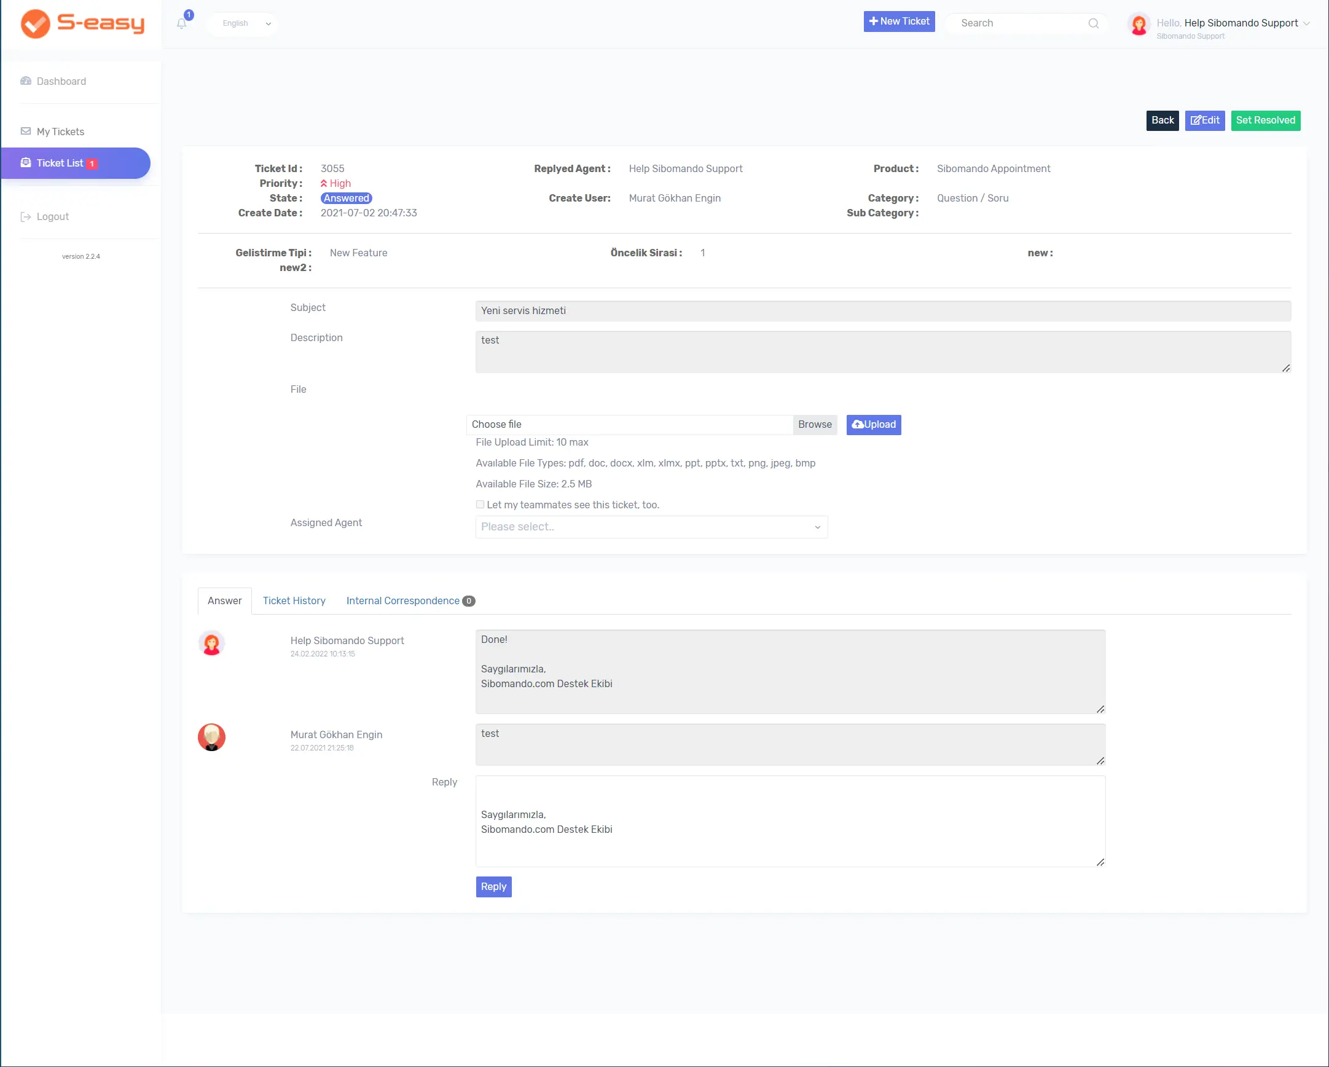Click the Internal Correspondence count badge
The width and height of the screenshot is (1329, 1067).
[x=468, y=600]
